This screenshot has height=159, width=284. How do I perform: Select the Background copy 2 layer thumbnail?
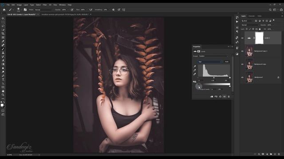click(x=249, y=51)
